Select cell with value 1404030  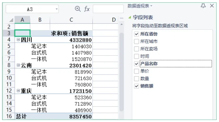tap(71, 46)
